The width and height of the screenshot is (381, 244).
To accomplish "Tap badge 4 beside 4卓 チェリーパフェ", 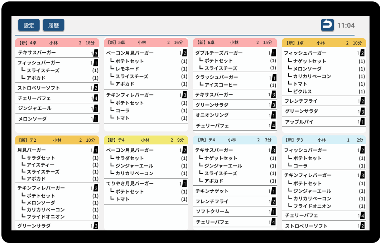I will click(x=96, y=98).
